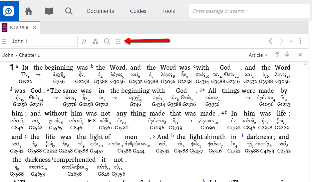
Task: Click the John 1 reference box
Action: click(43, 41)
